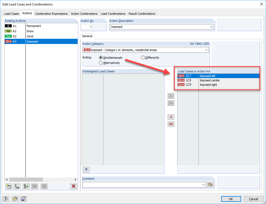Click the filter funnel icon under Unassigned Load Cases

(x=86, y=169)
